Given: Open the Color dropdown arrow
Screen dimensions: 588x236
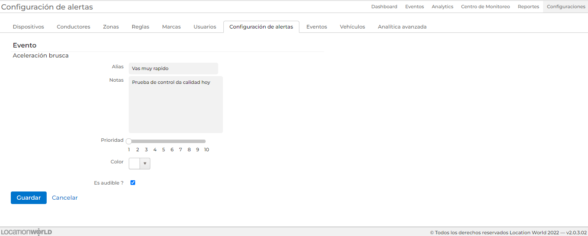Looking at the screenshot, I should 145,163.
